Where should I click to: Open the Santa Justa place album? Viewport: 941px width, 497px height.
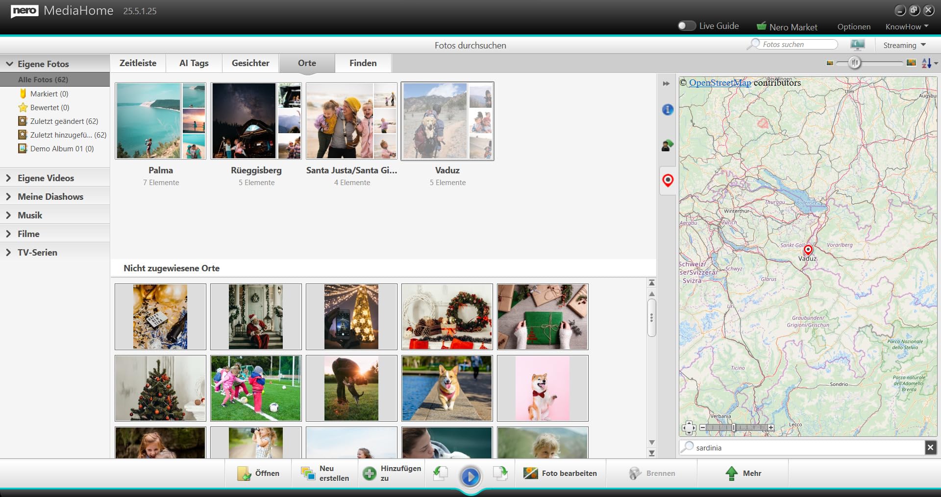pyautogui.click(x=352, y=121)
